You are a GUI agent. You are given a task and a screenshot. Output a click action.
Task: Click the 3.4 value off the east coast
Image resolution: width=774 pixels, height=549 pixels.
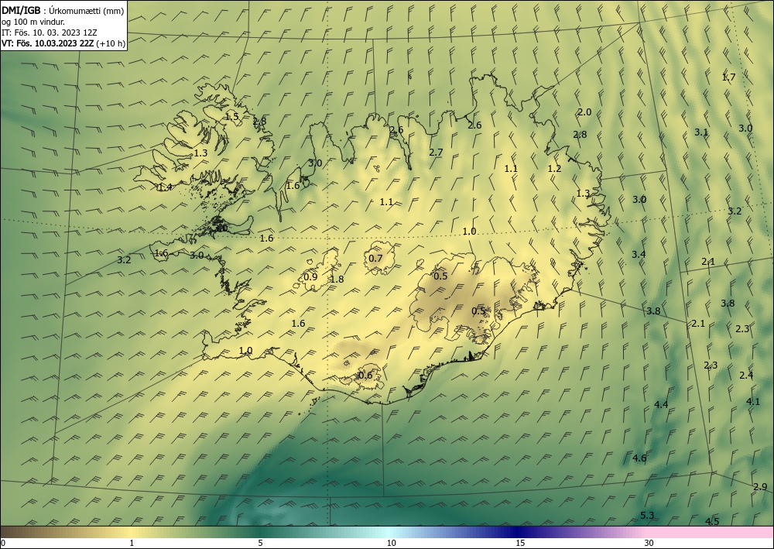point(639,254)
